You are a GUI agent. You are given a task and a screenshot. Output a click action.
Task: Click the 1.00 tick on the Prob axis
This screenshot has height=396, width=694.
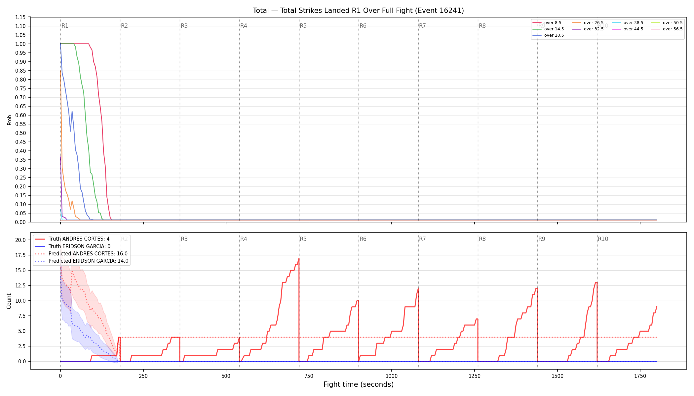pyautogui.click(x=20, y=44)
